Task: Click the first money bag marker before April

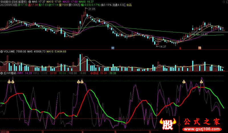Action: 79,82
